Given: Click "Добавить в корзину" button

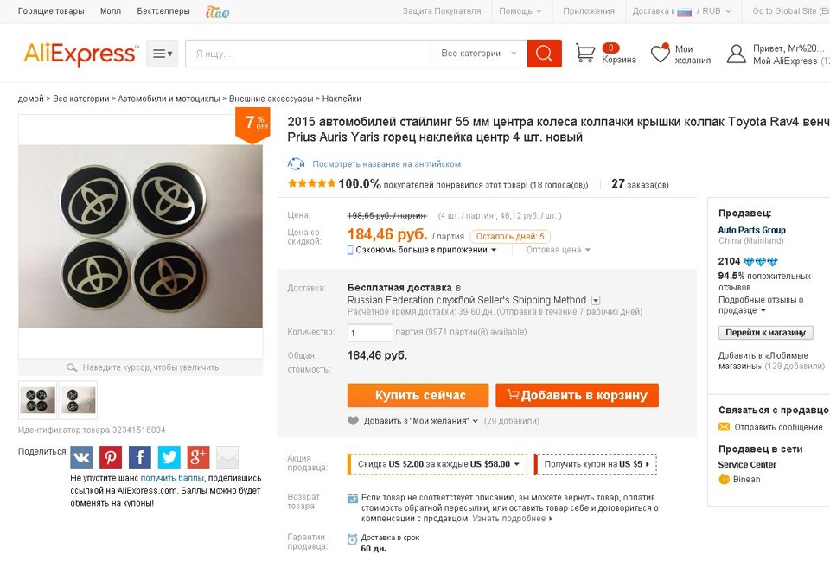Looking at the screenshot, I should point(577,395).
